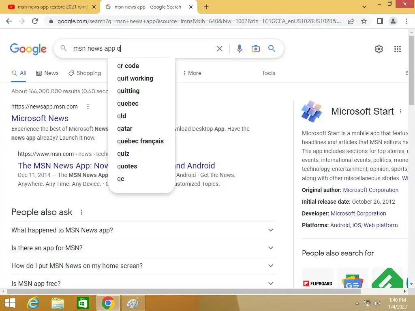Click the Google logo
The height and width of the screenshot is (311, 415).
28,49
